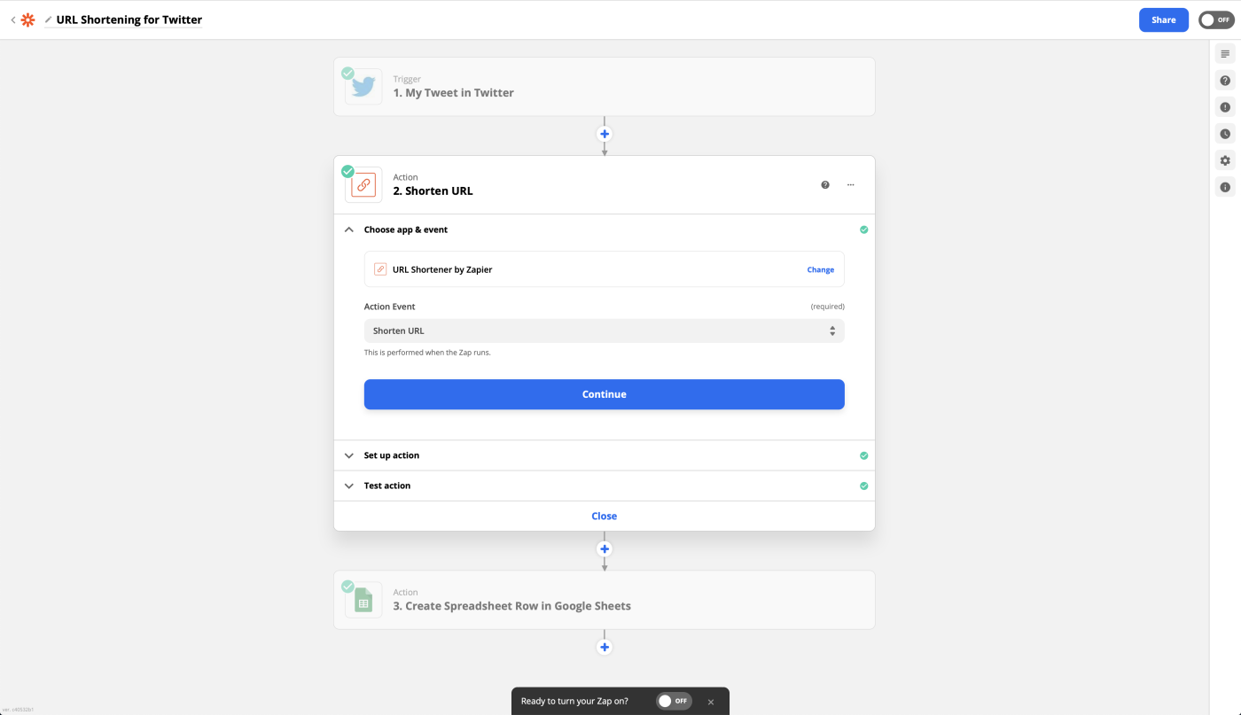Open the help icon in right sidebar
The width and height of the screenshot is (1241, 715).
coord(1225,81)
